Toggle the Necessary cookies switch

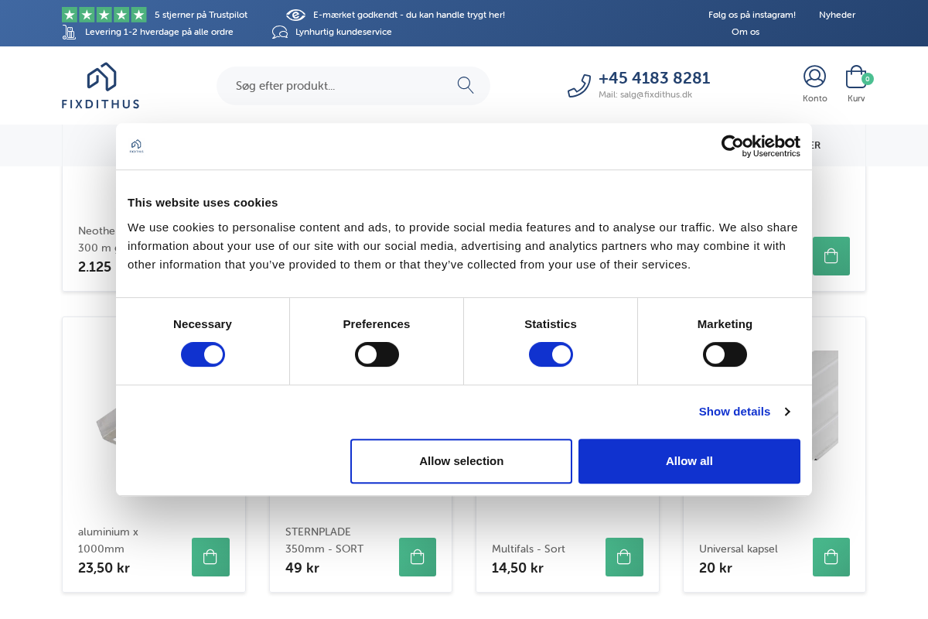pos(203,354)
